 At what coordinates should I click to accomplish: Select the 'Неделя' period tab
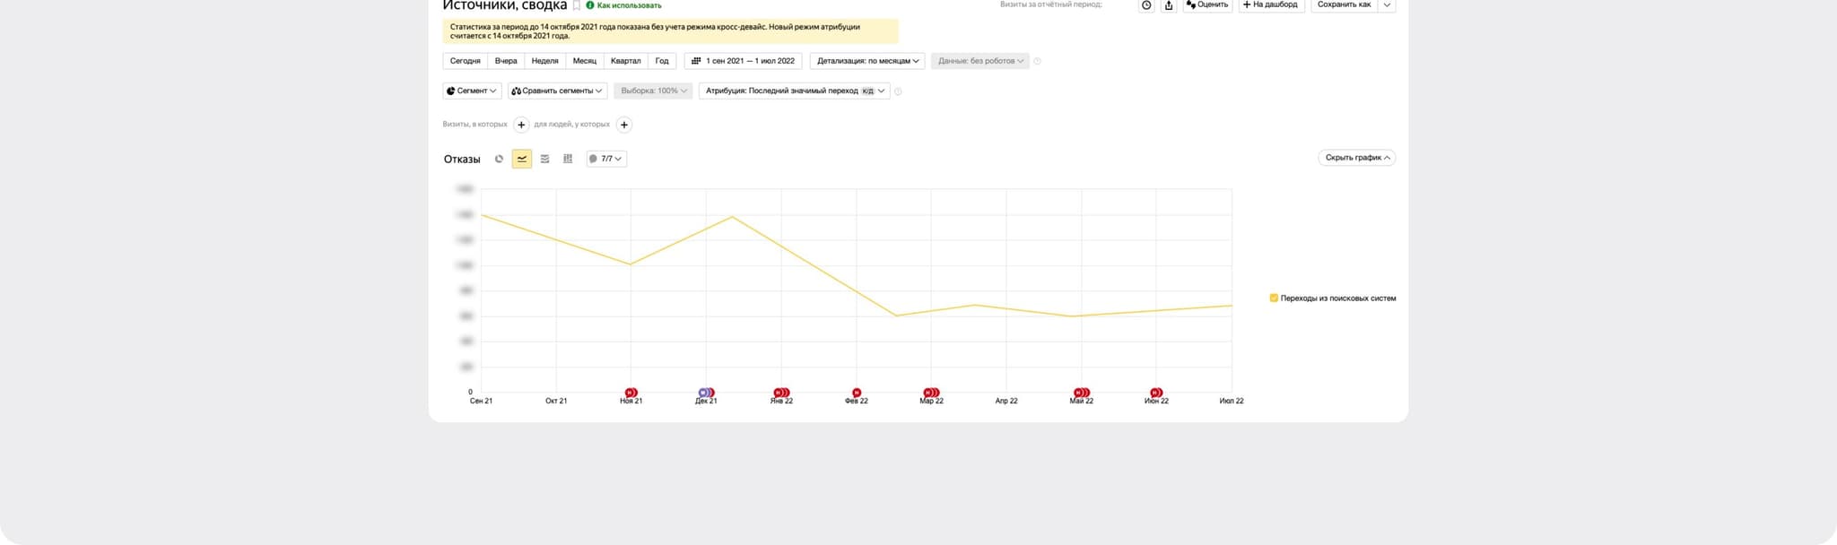click(544, 61)
